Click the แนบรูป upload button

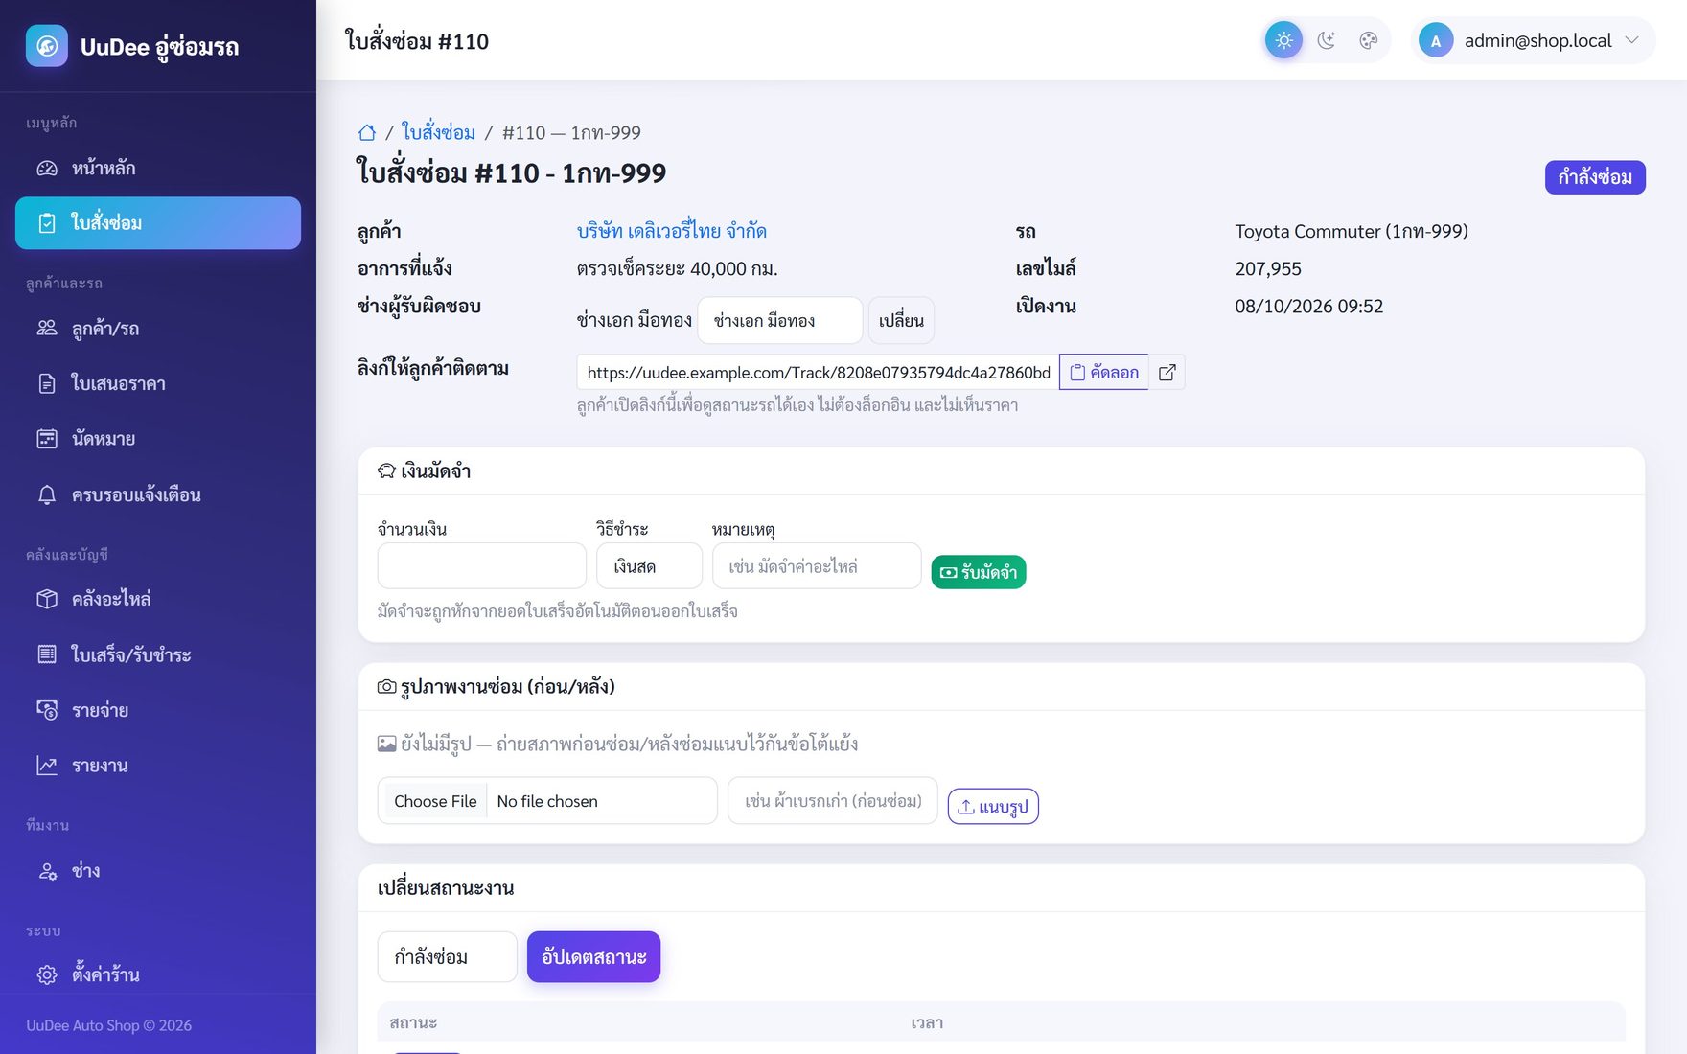993,807
